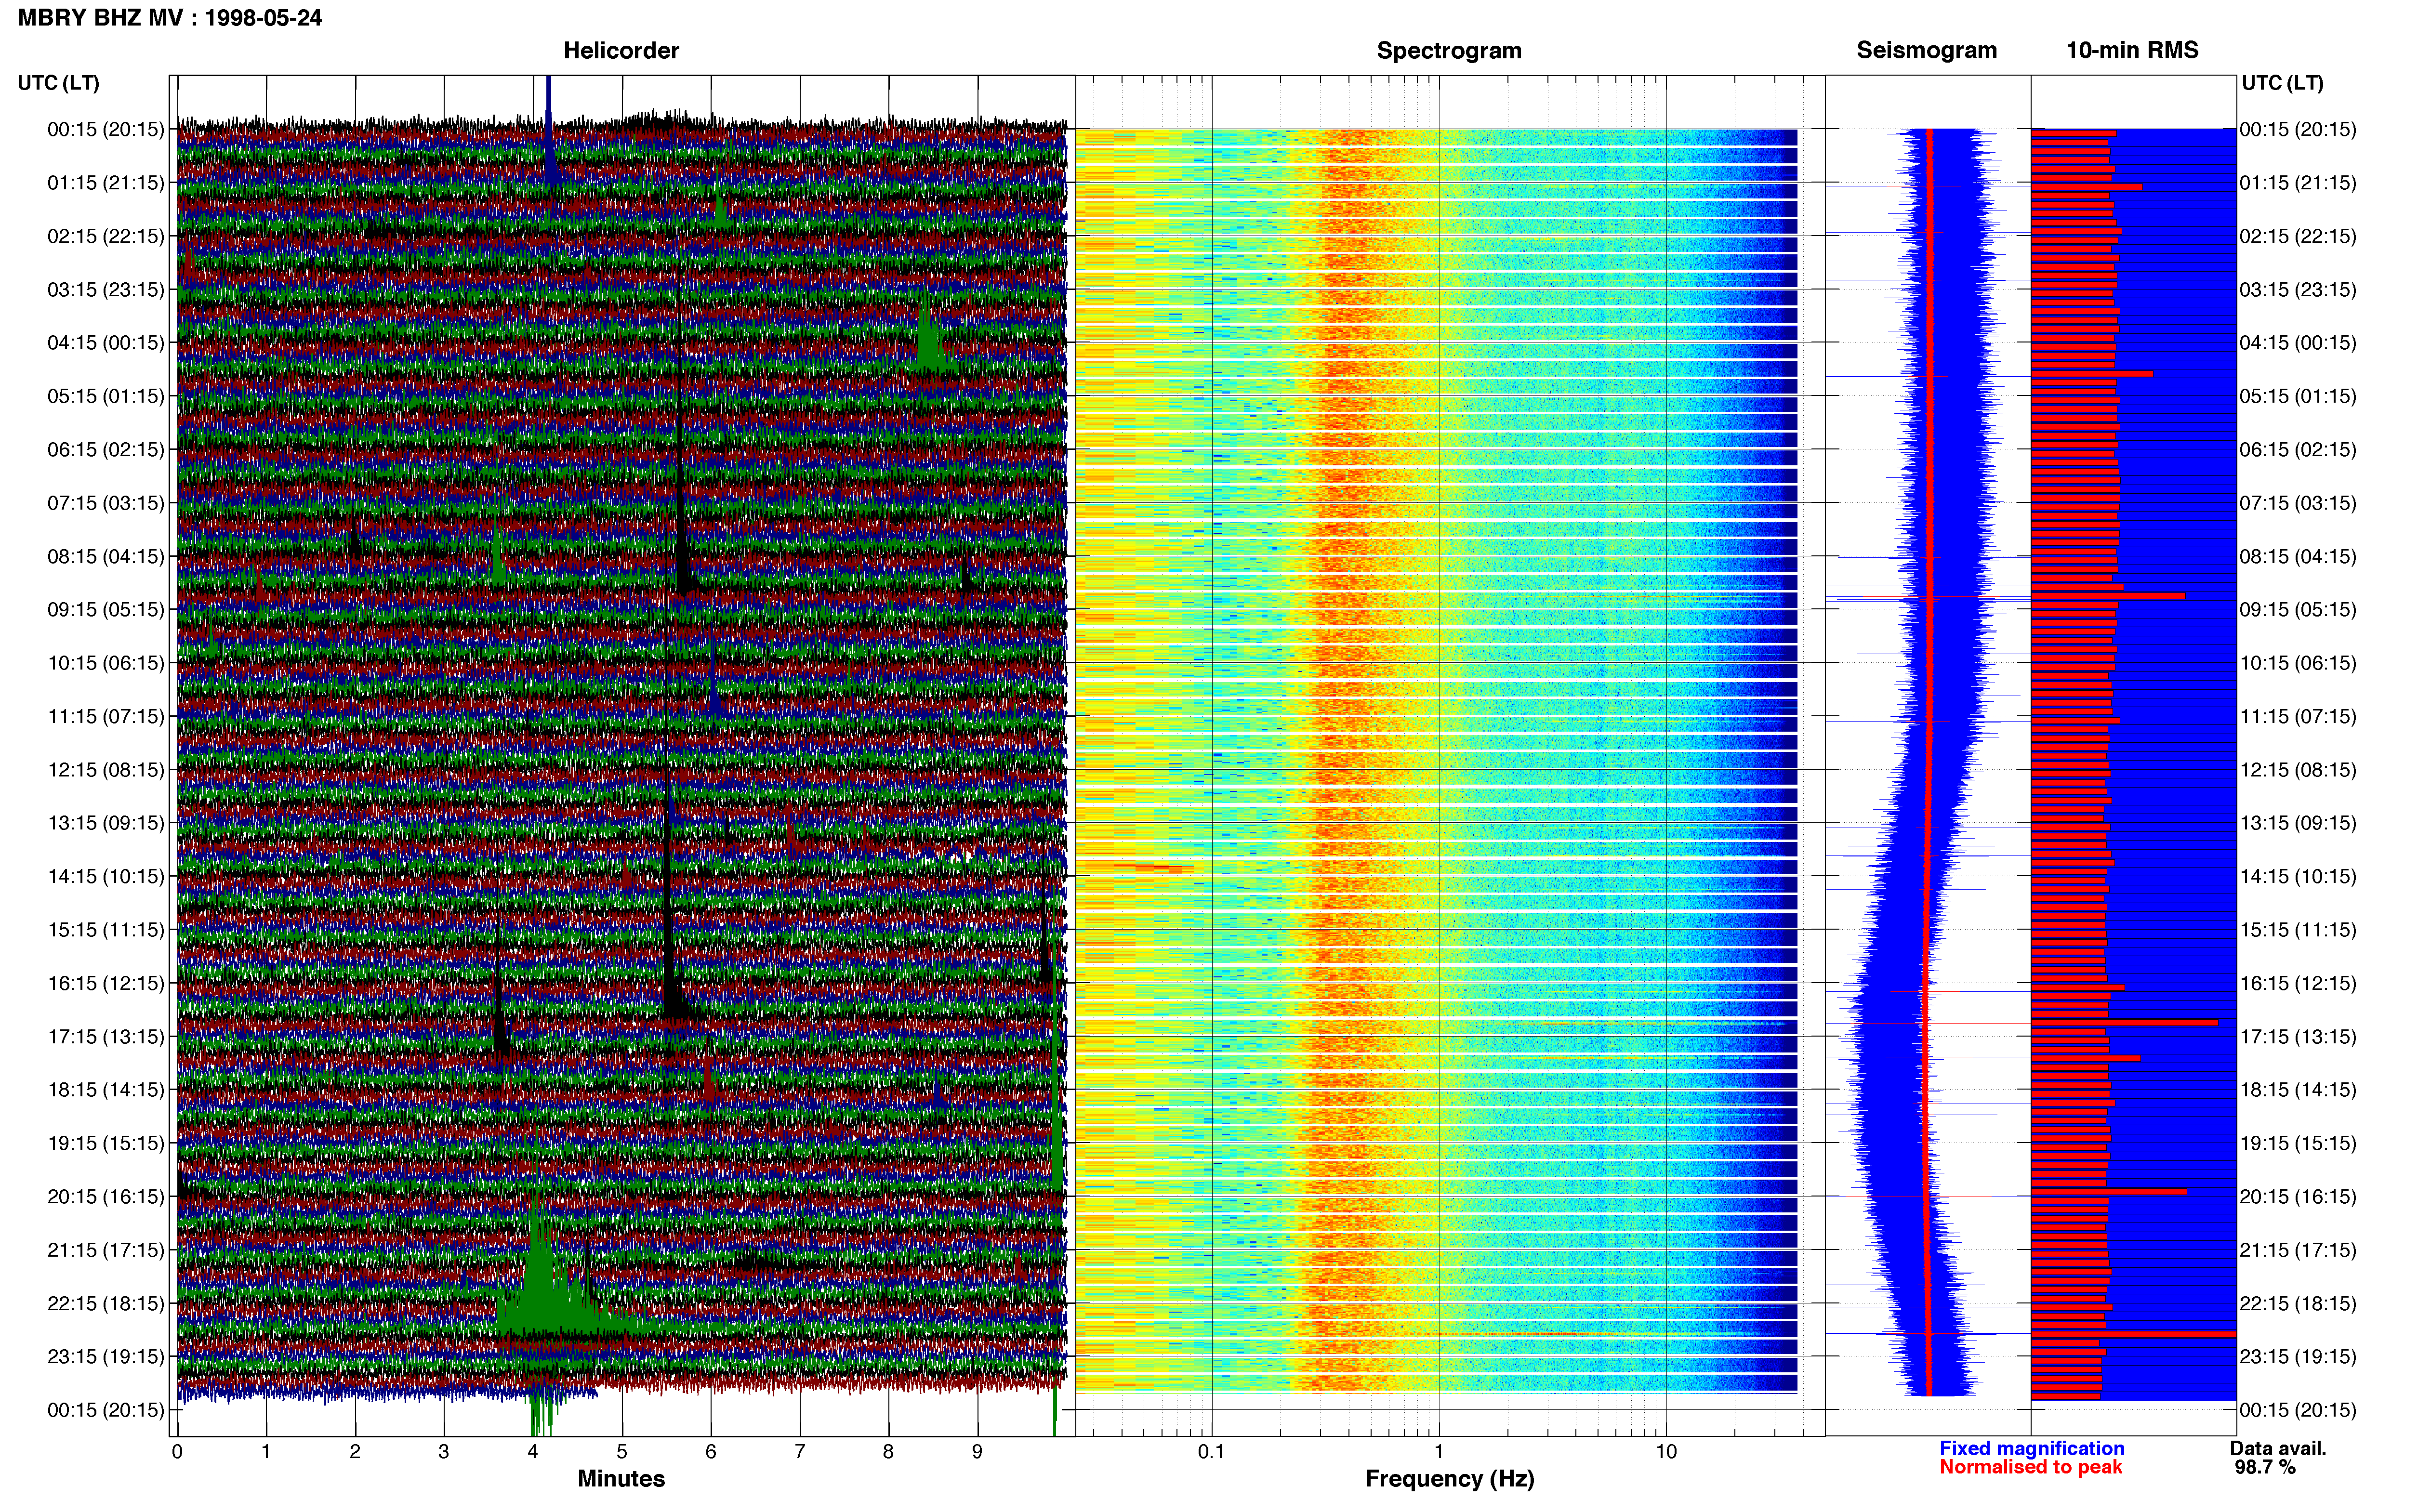
Task: Click the '10' Hz frequency tick label
Action: [1666, 1451]
